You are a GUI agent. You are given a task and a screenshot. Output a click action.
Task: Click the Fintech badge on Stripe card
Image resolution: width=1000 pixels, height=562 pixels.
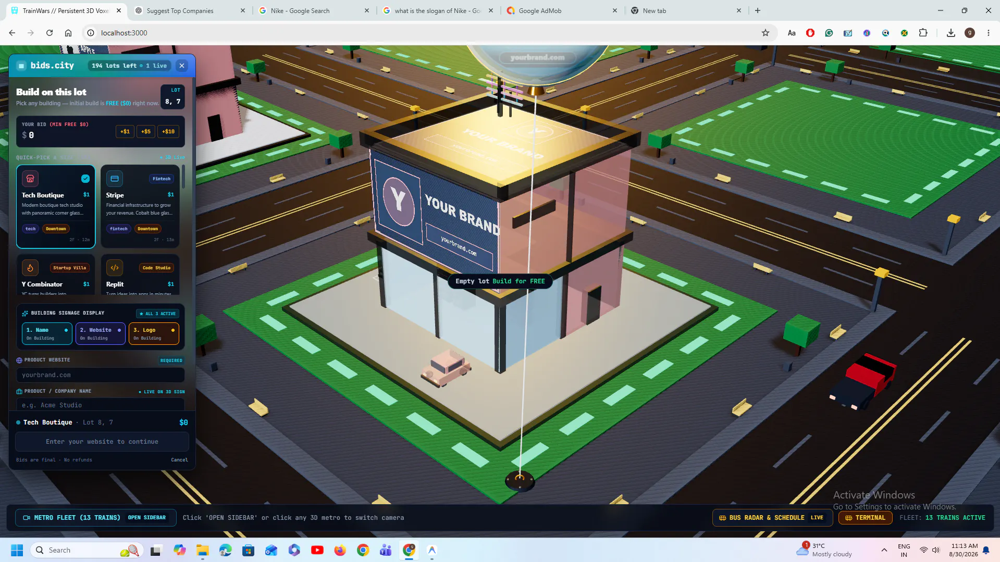(x=162, y=179)
